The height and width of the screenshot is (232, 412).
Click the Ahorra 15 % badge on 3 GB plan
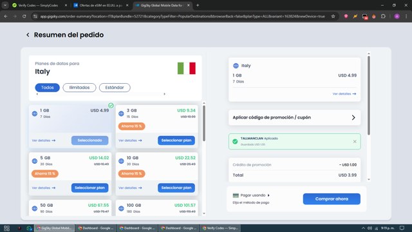(131, 126)
